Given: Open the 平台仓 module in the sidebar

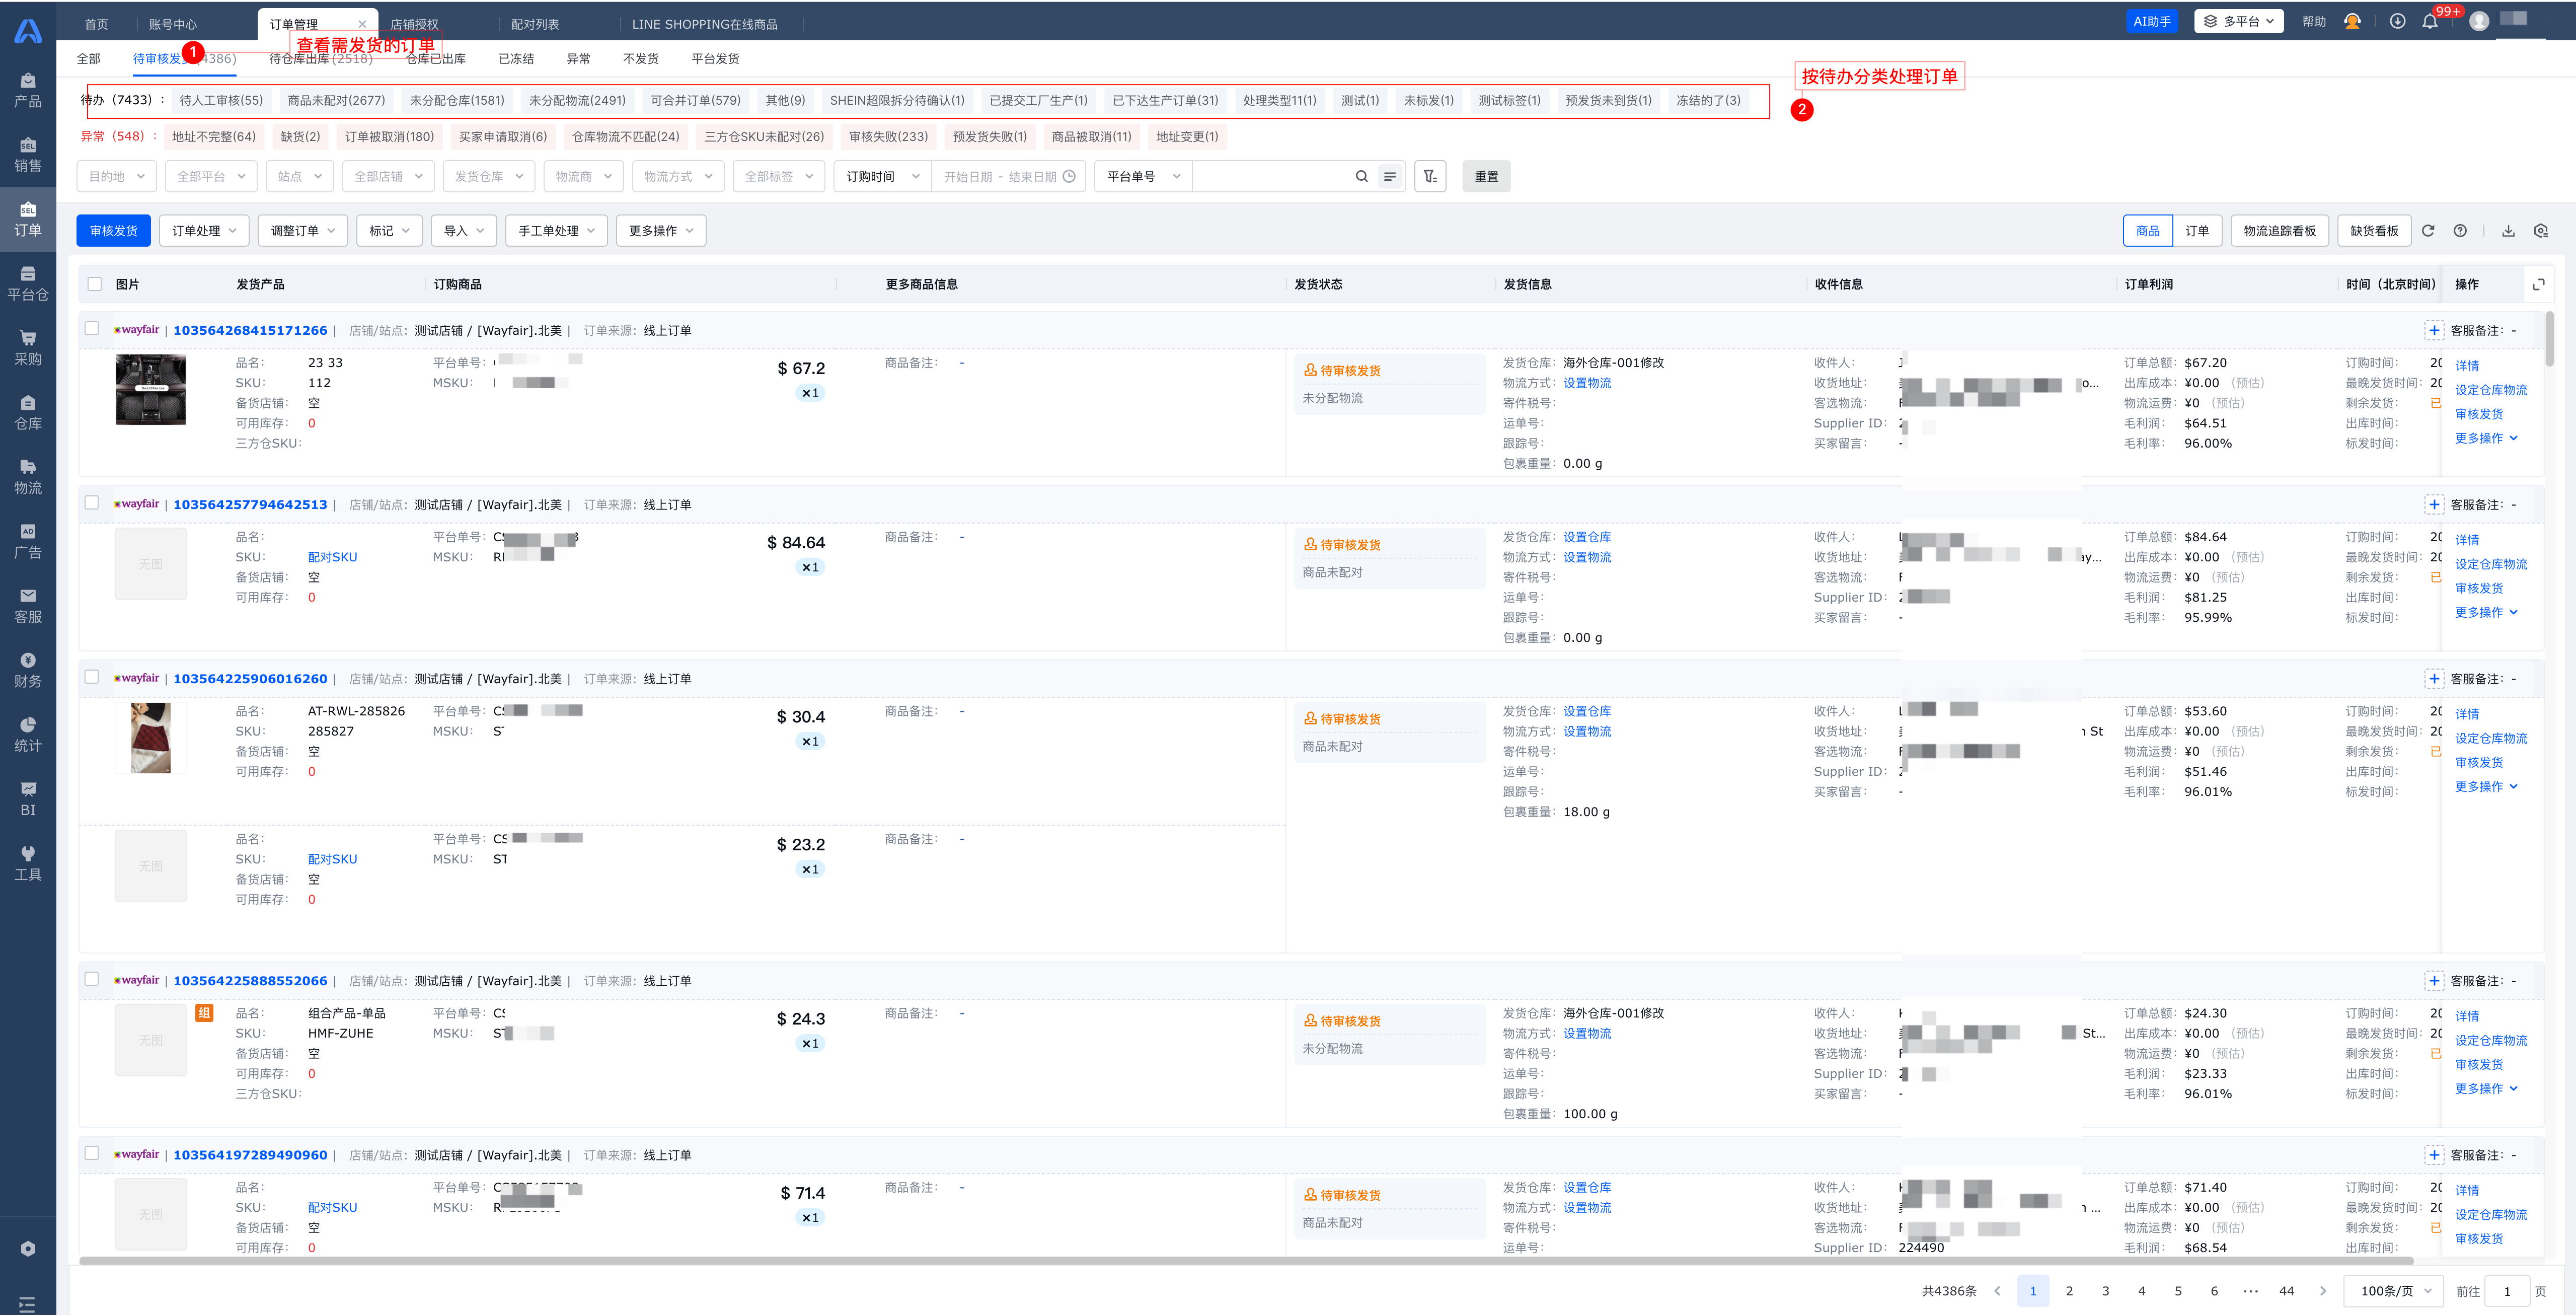Looking at the screenshot, I should click(x=28, y=284).
